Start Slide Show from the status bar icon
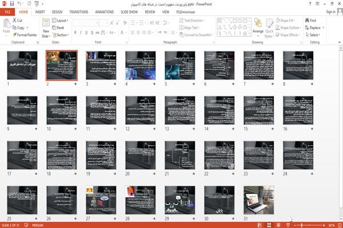This screenshot has height=228, width=343. coord(288,225)
